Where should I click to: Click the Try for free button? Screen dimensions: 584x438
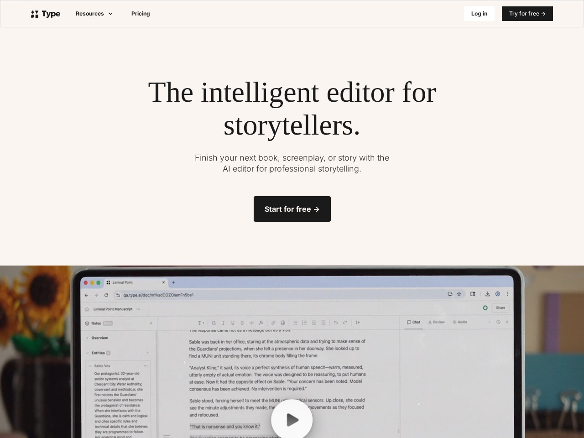pyautogui.click(x=527, y=14)
